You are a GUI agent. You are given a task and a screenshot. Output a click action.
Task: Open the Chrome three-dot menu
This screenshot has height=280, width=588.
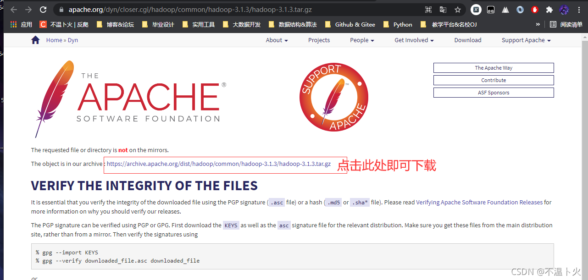(x=579, y=10)
